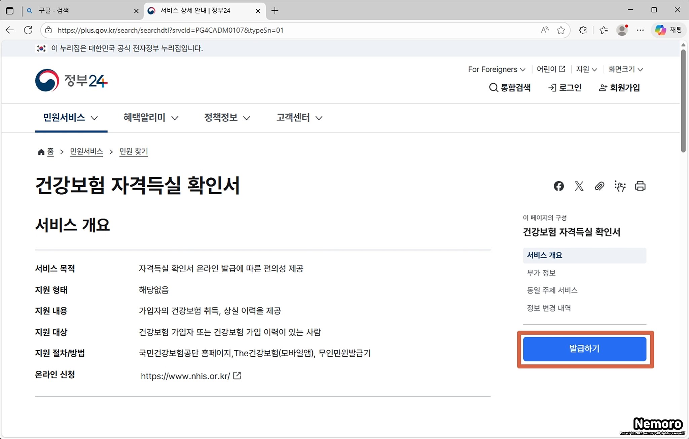Click the 발급하기 button
689x439 pixels.
[x=584, y=349]
